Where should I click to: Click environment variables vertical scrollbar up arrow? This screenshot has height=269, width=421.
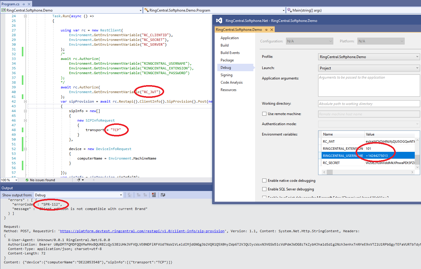pyautogui.click(x=417, y=141)
